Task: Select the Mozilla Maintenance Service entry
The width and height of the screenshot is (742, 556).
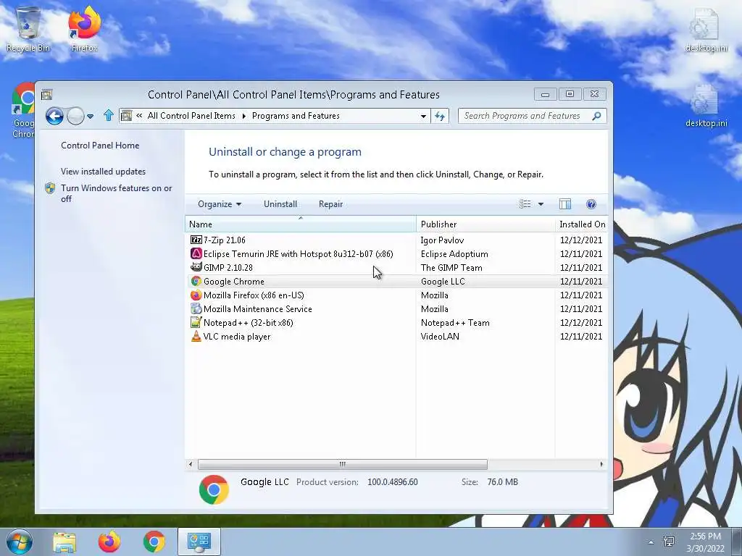Action: (x=258, y=309)
